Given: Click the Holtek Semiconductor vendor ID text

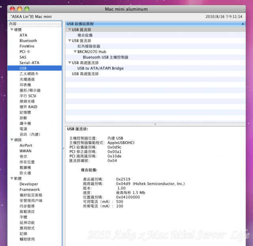Looking at the screenshot, I should tap(159, 184).
